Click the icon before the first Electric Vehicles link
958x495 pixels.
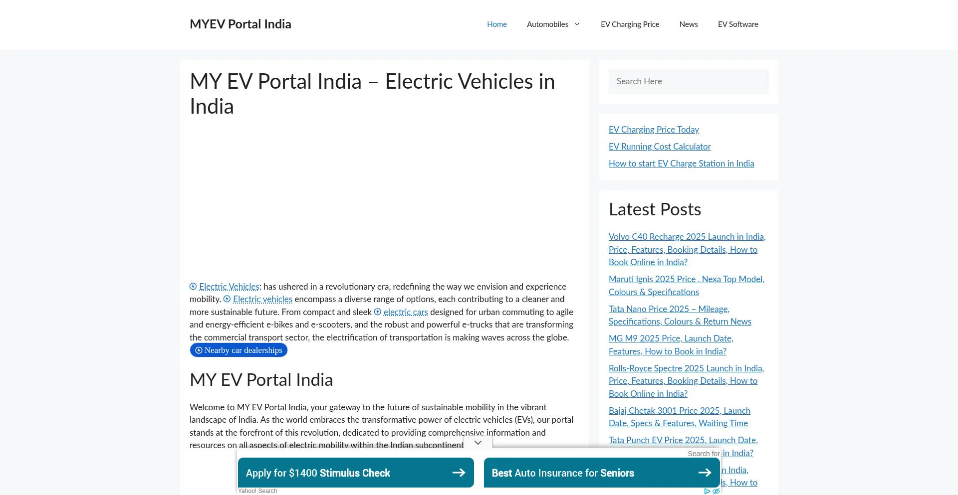point(193,286)
